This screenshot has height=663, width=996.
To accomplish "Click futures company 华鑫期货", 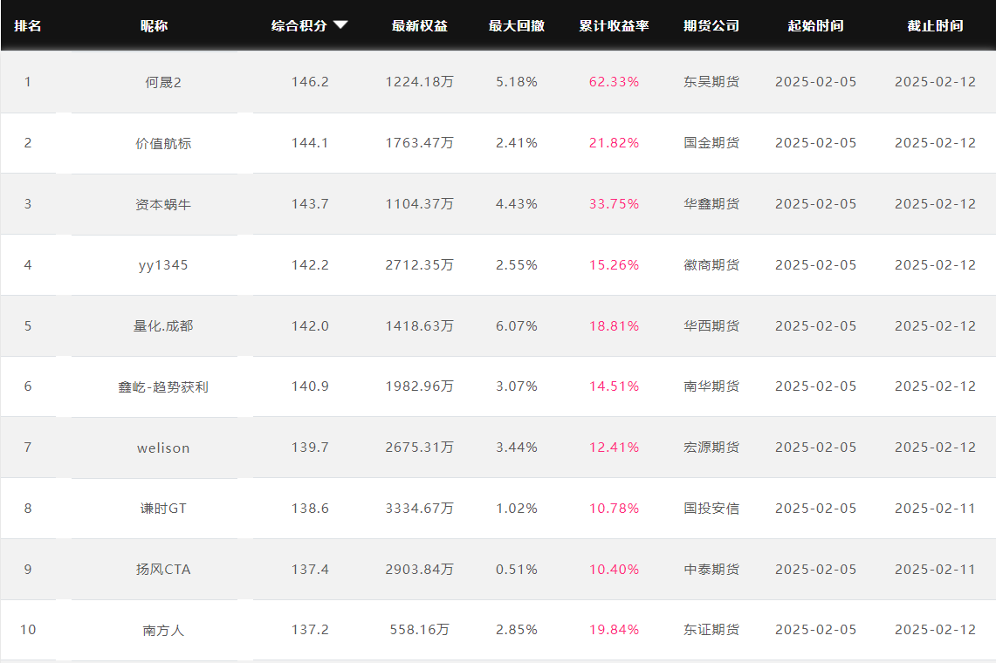I will [x=711, y=204].
